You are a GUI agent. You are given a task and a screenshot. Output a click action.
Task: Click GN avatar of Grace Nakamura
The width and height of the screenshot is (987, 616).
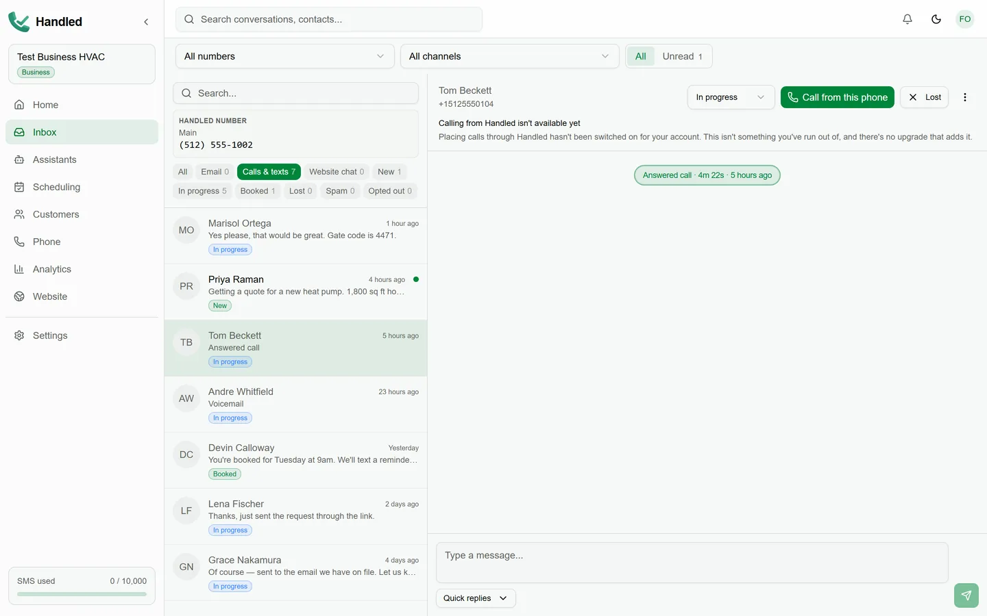click(186, 567)
